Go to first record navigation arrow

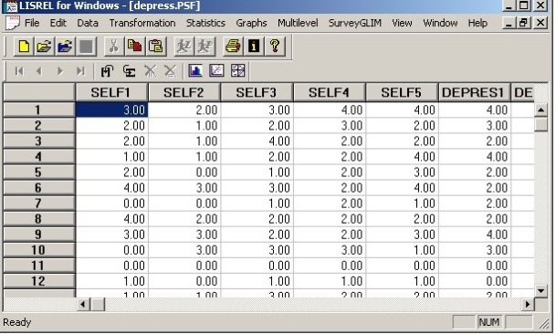click(x=19, y=71)
